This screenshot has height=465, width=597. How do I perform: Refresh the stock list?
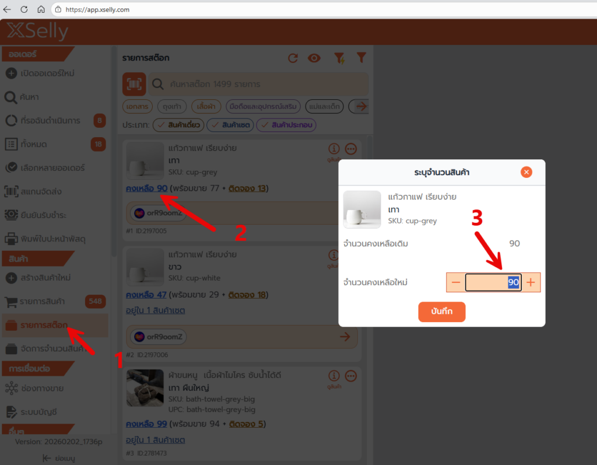coord(293,58)
